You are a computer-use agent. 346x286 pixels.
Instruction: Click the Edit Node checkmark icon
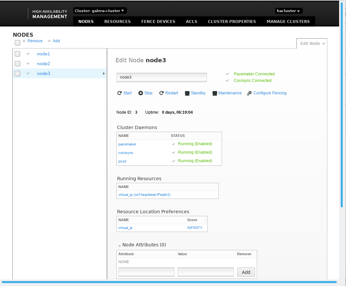pos(323,43)
